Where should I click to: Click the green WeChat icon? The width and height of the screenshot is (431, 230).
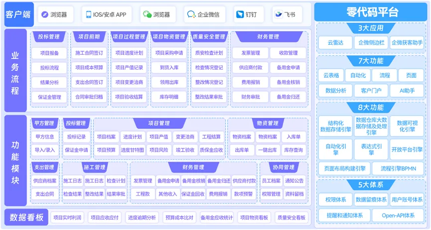tap(147, 14)
